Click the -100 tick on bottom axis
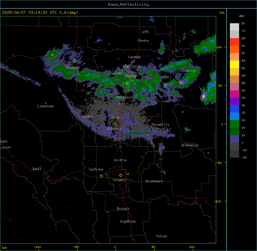 point(38,247)
